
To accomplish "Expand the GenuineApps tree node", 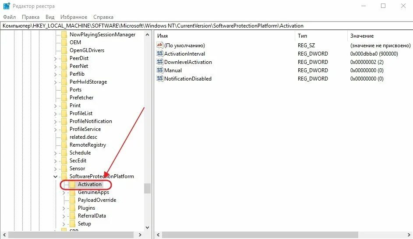I will point(64,193).
